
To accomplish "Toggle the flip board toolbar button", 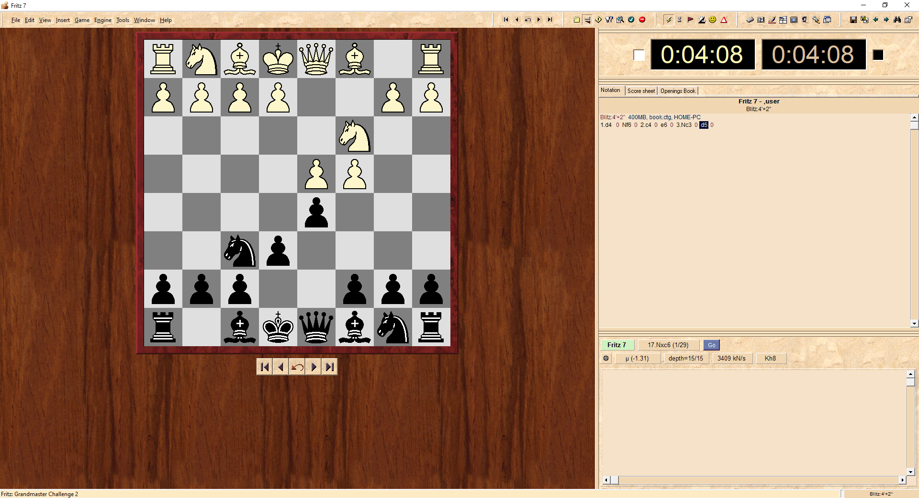I will click(x=587, y=20).
